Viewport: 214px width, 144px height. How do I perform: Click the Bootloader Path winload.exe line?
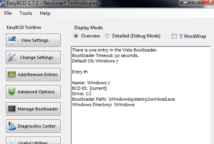[123, 99]
